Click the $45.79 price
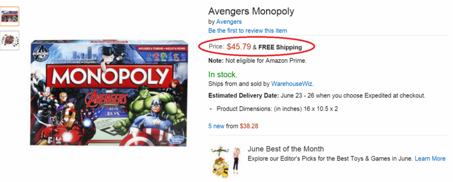 click(x=239, y=47)
